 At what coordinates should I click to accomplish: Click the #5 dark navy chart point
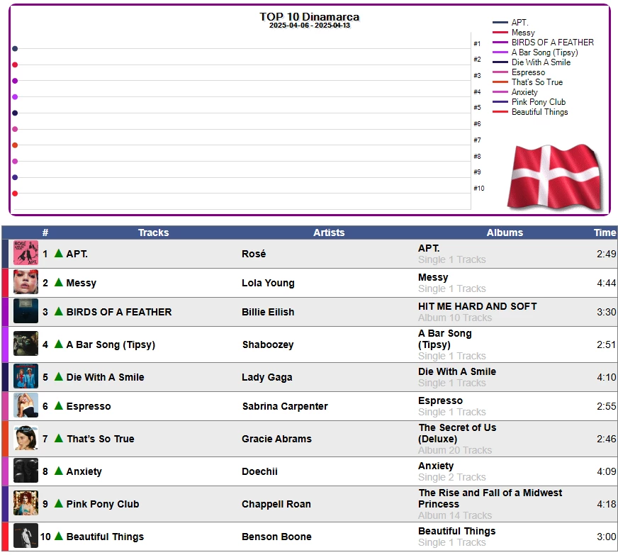(15, 113)
